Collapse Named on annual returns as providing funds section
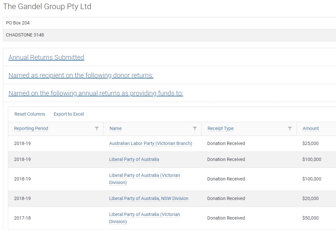Screen dimensions: 336x230 [96, 93]
